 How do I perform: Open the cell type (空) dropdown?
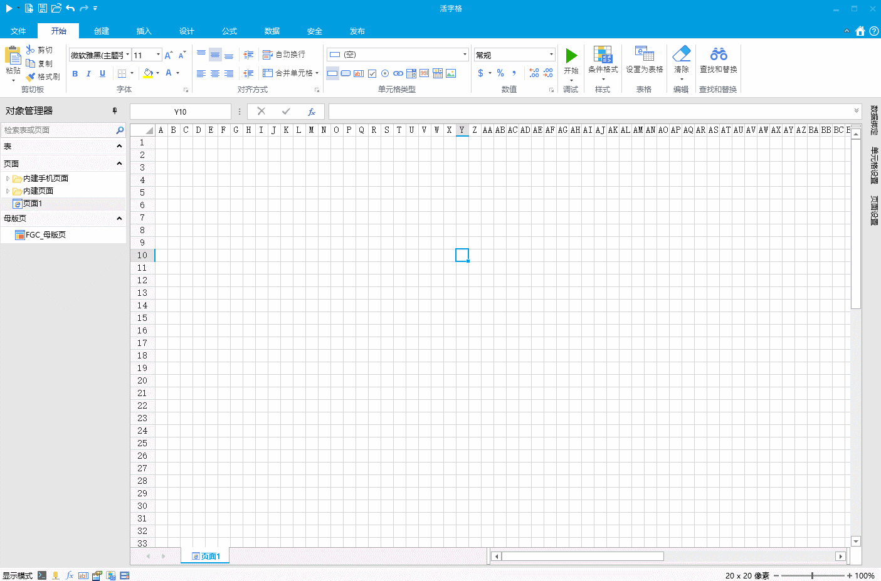coord(465,55)
